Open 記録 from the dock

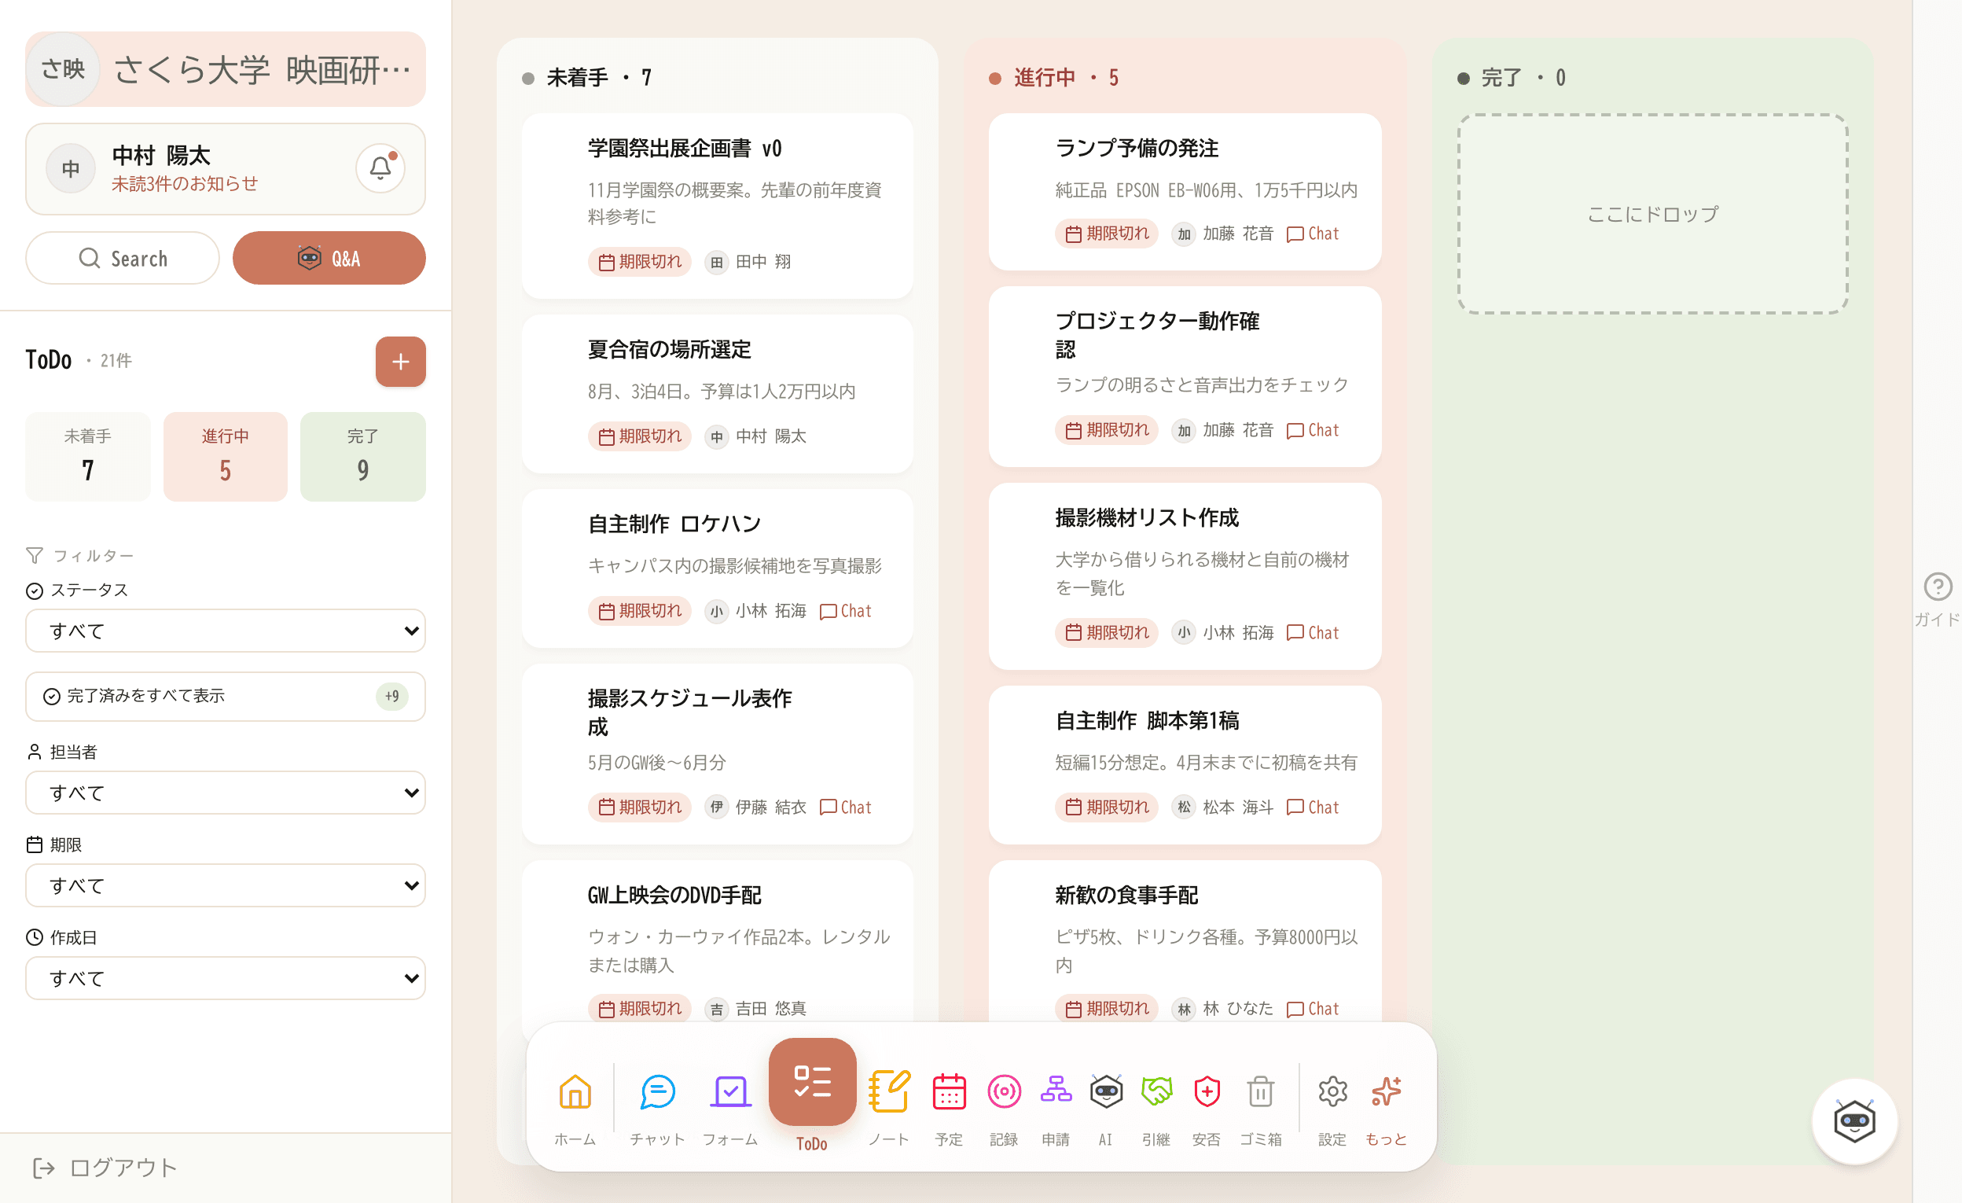click(x=1004, y=1108)
